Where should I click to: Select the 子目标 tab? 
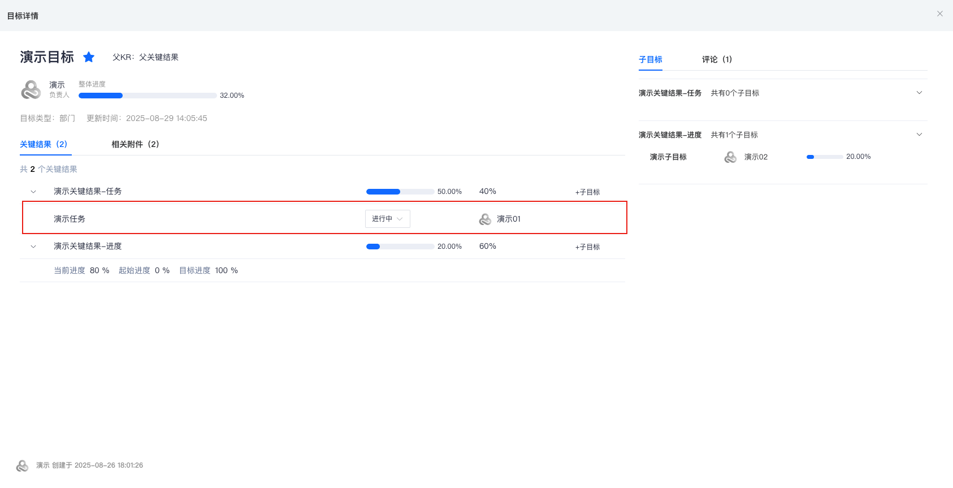[x=650, y=59]
